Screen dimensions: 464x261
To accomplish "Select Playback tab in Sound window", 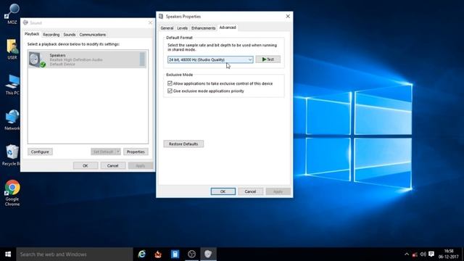I will click(32, 34).
